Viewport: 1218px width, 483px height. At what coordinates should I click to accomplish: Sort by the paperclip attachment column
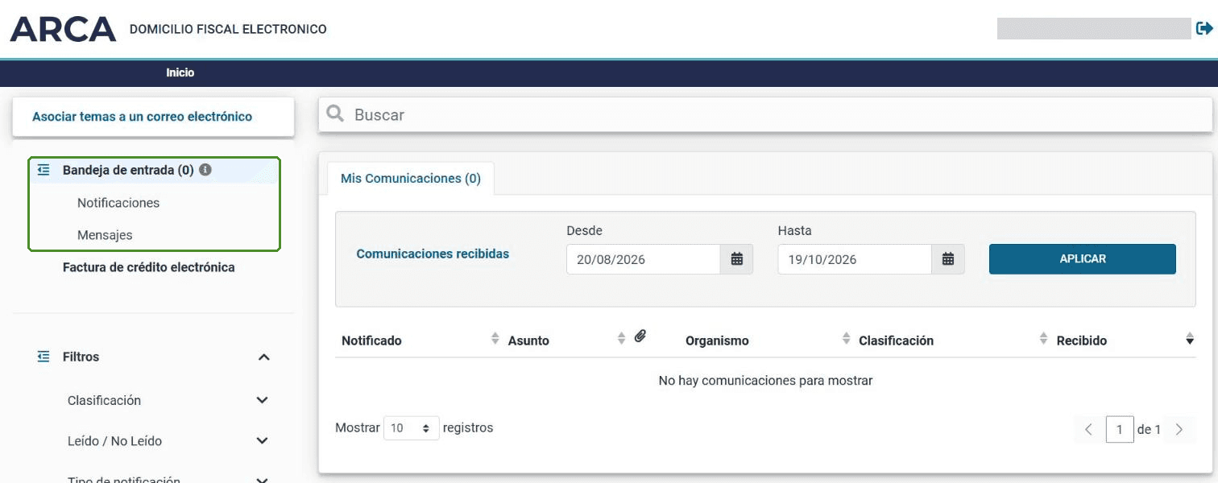tap(640, 336)
